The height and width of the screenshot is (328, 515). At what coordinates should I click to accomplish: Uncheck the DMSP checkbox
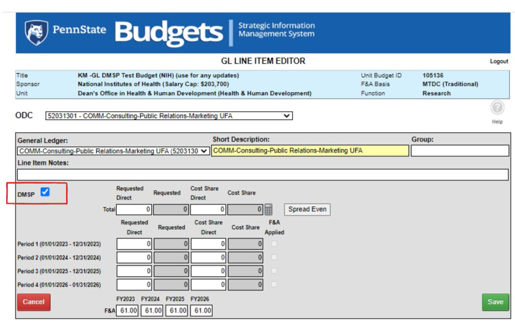pyautogui.click(x=45, y=192)
